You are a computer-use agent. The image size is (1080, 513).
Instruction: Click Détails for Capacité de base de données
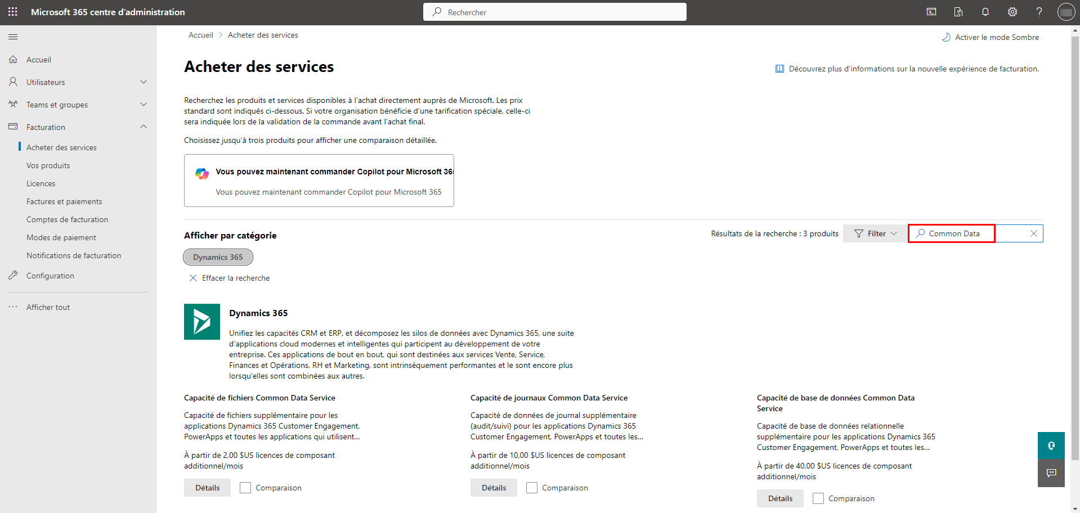pyautogui.click(x=780, y=498)
